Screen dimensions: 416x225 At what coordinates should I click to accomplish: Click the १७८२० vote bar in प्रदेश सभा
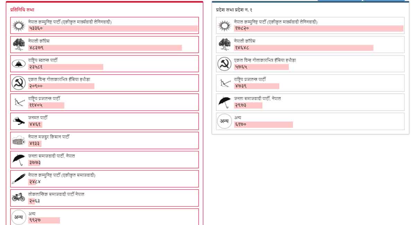(319, 28)
